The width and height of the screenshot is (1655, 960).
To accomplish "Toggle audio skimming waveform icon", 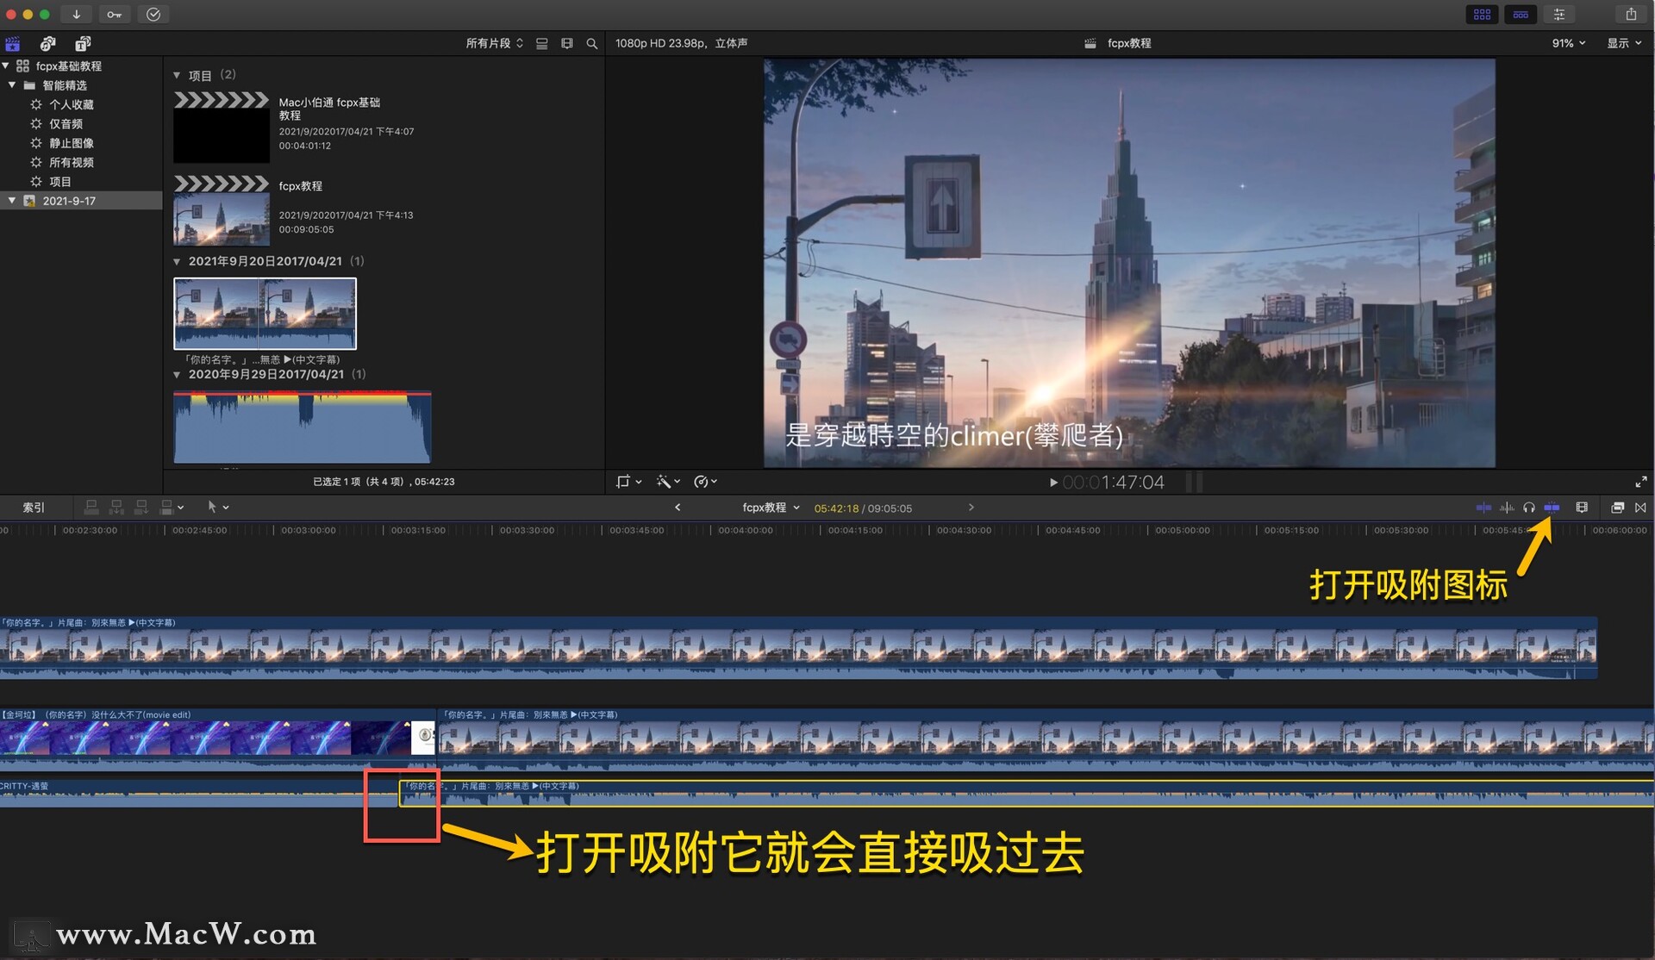I will (1507, 508).
